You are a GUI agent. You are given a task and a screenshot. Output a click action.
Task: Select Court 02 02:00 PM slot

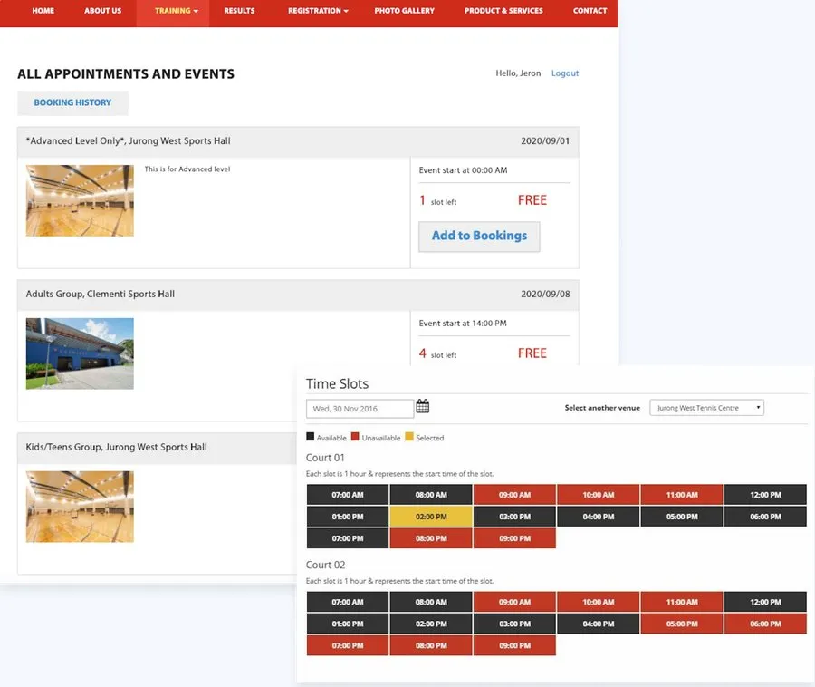click(x=431, y=624)
